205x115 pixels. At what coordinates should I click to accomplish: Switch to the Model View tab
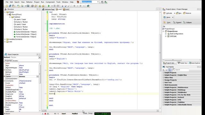click(x=183, y=63)
